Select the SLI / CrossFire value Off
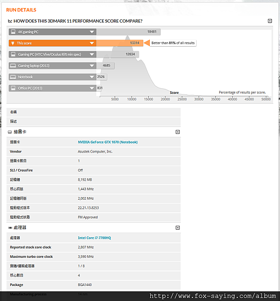Viewport: 280px width, 301px height. pyautogui.click(x=80, y=170)
